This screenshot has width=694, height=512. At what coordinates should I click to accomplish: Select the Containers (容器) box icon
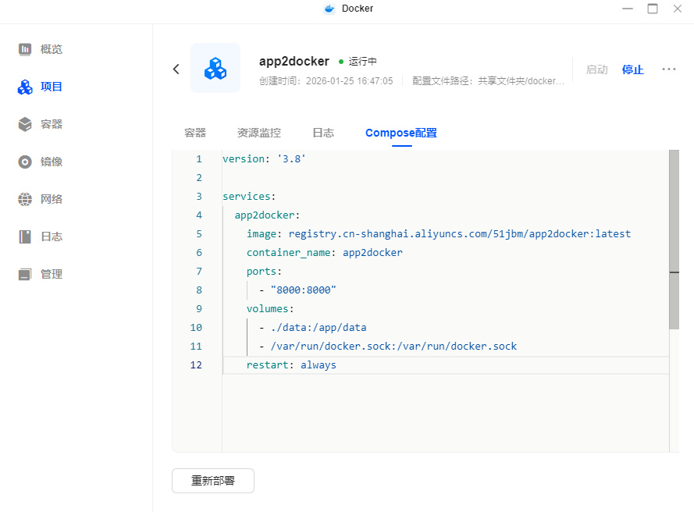click(25, 124)
